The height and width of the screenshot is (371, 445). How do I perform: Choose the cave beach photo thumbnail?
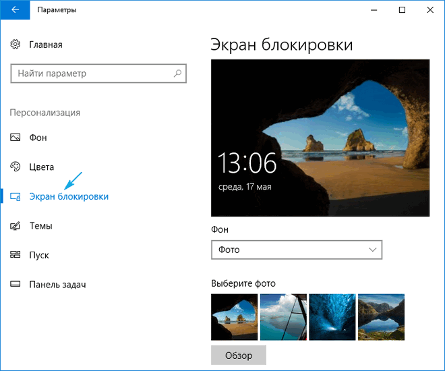tap(234, 316)
